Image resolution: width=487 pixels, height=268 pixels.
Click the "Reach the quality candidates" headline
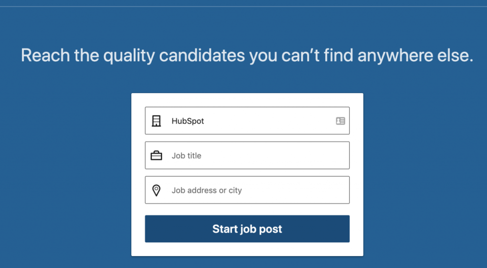click(247, 56)
